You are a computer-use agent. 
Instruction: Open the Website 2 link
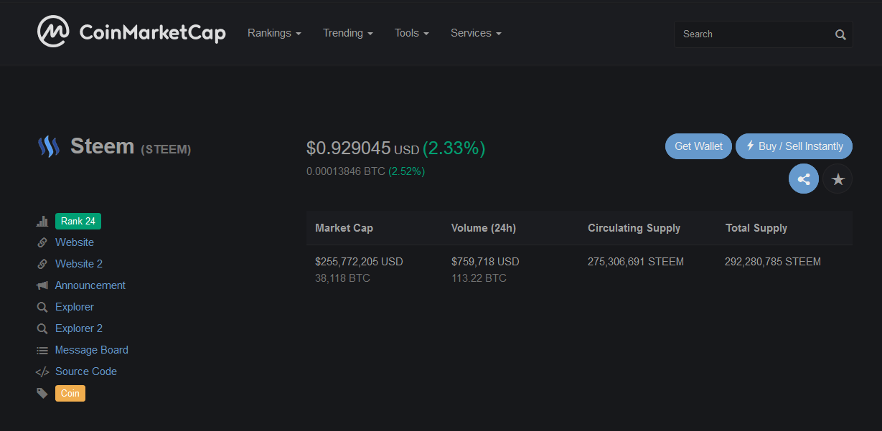(x=79, y=264)
